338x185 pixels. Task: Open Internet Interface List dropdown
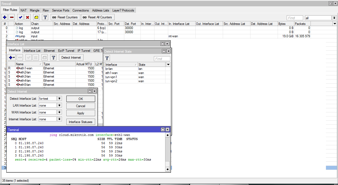pos(60,119)
